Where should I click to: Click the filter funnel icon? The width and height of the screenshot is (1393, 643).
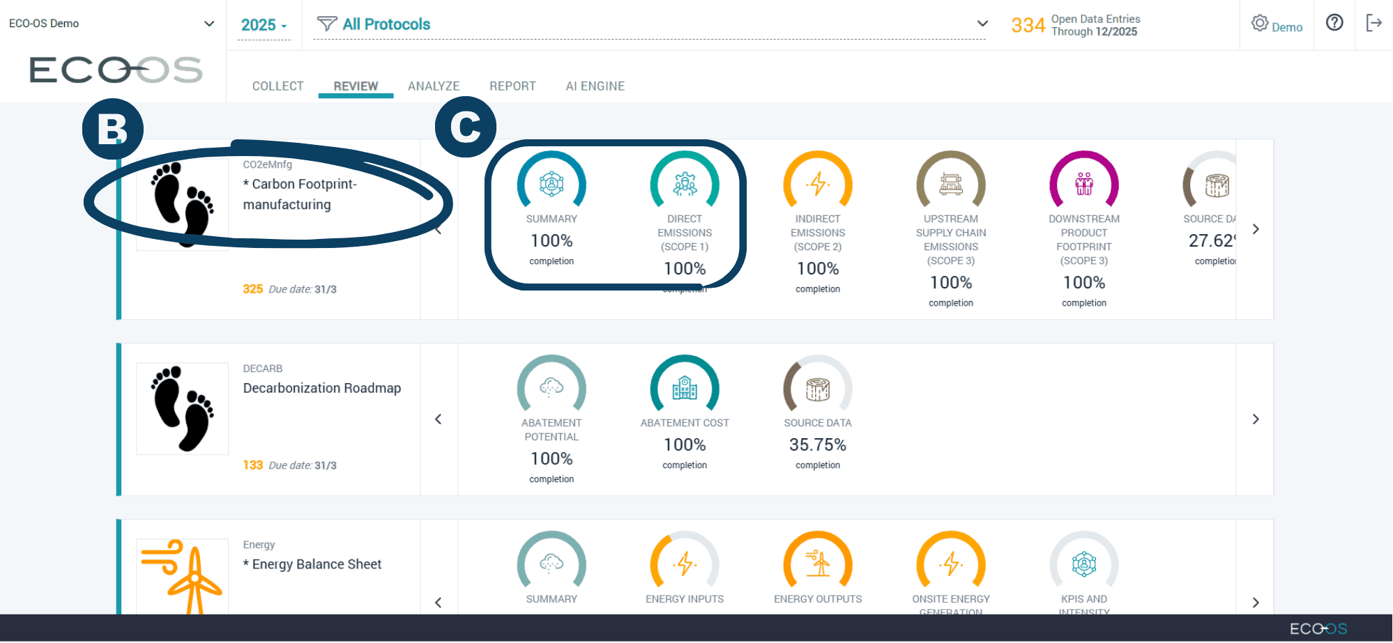[x=327, y=24]
